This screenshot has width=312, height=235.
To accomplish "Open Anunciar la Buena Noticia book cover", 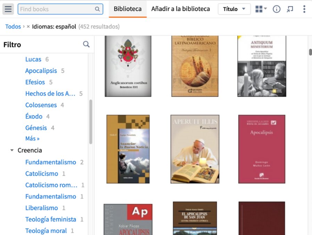I will [x=128, y=149].
